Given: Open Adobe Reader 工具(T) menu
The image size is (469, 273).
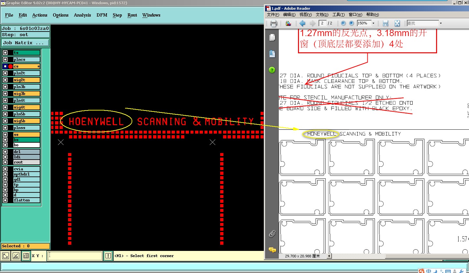Looking at the screenshot, I should (338, 15).
